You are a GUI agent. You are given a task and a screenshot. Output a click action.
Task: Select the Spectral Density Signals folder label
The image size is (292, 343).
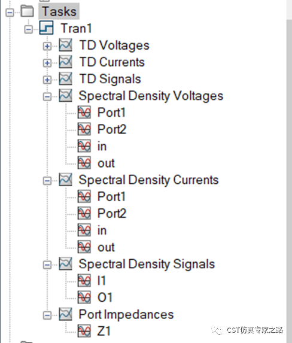point(147,264)
